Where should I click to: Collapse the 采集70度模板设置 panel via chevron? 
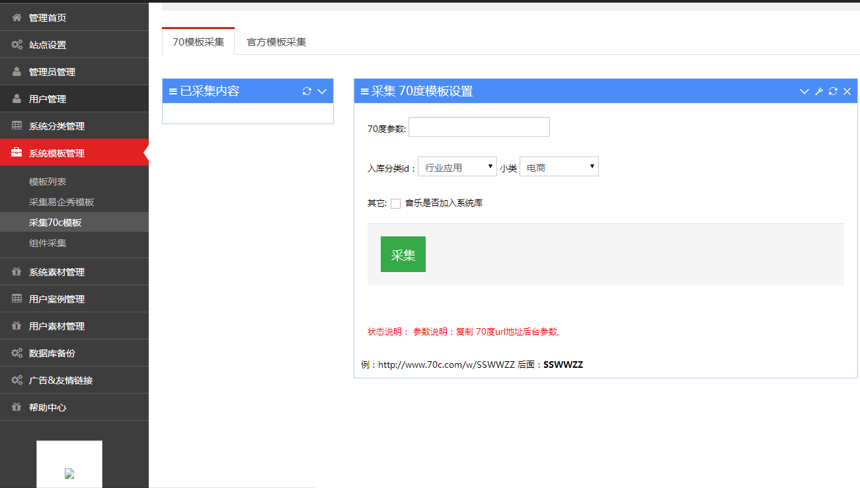click(x=804, y=91)
